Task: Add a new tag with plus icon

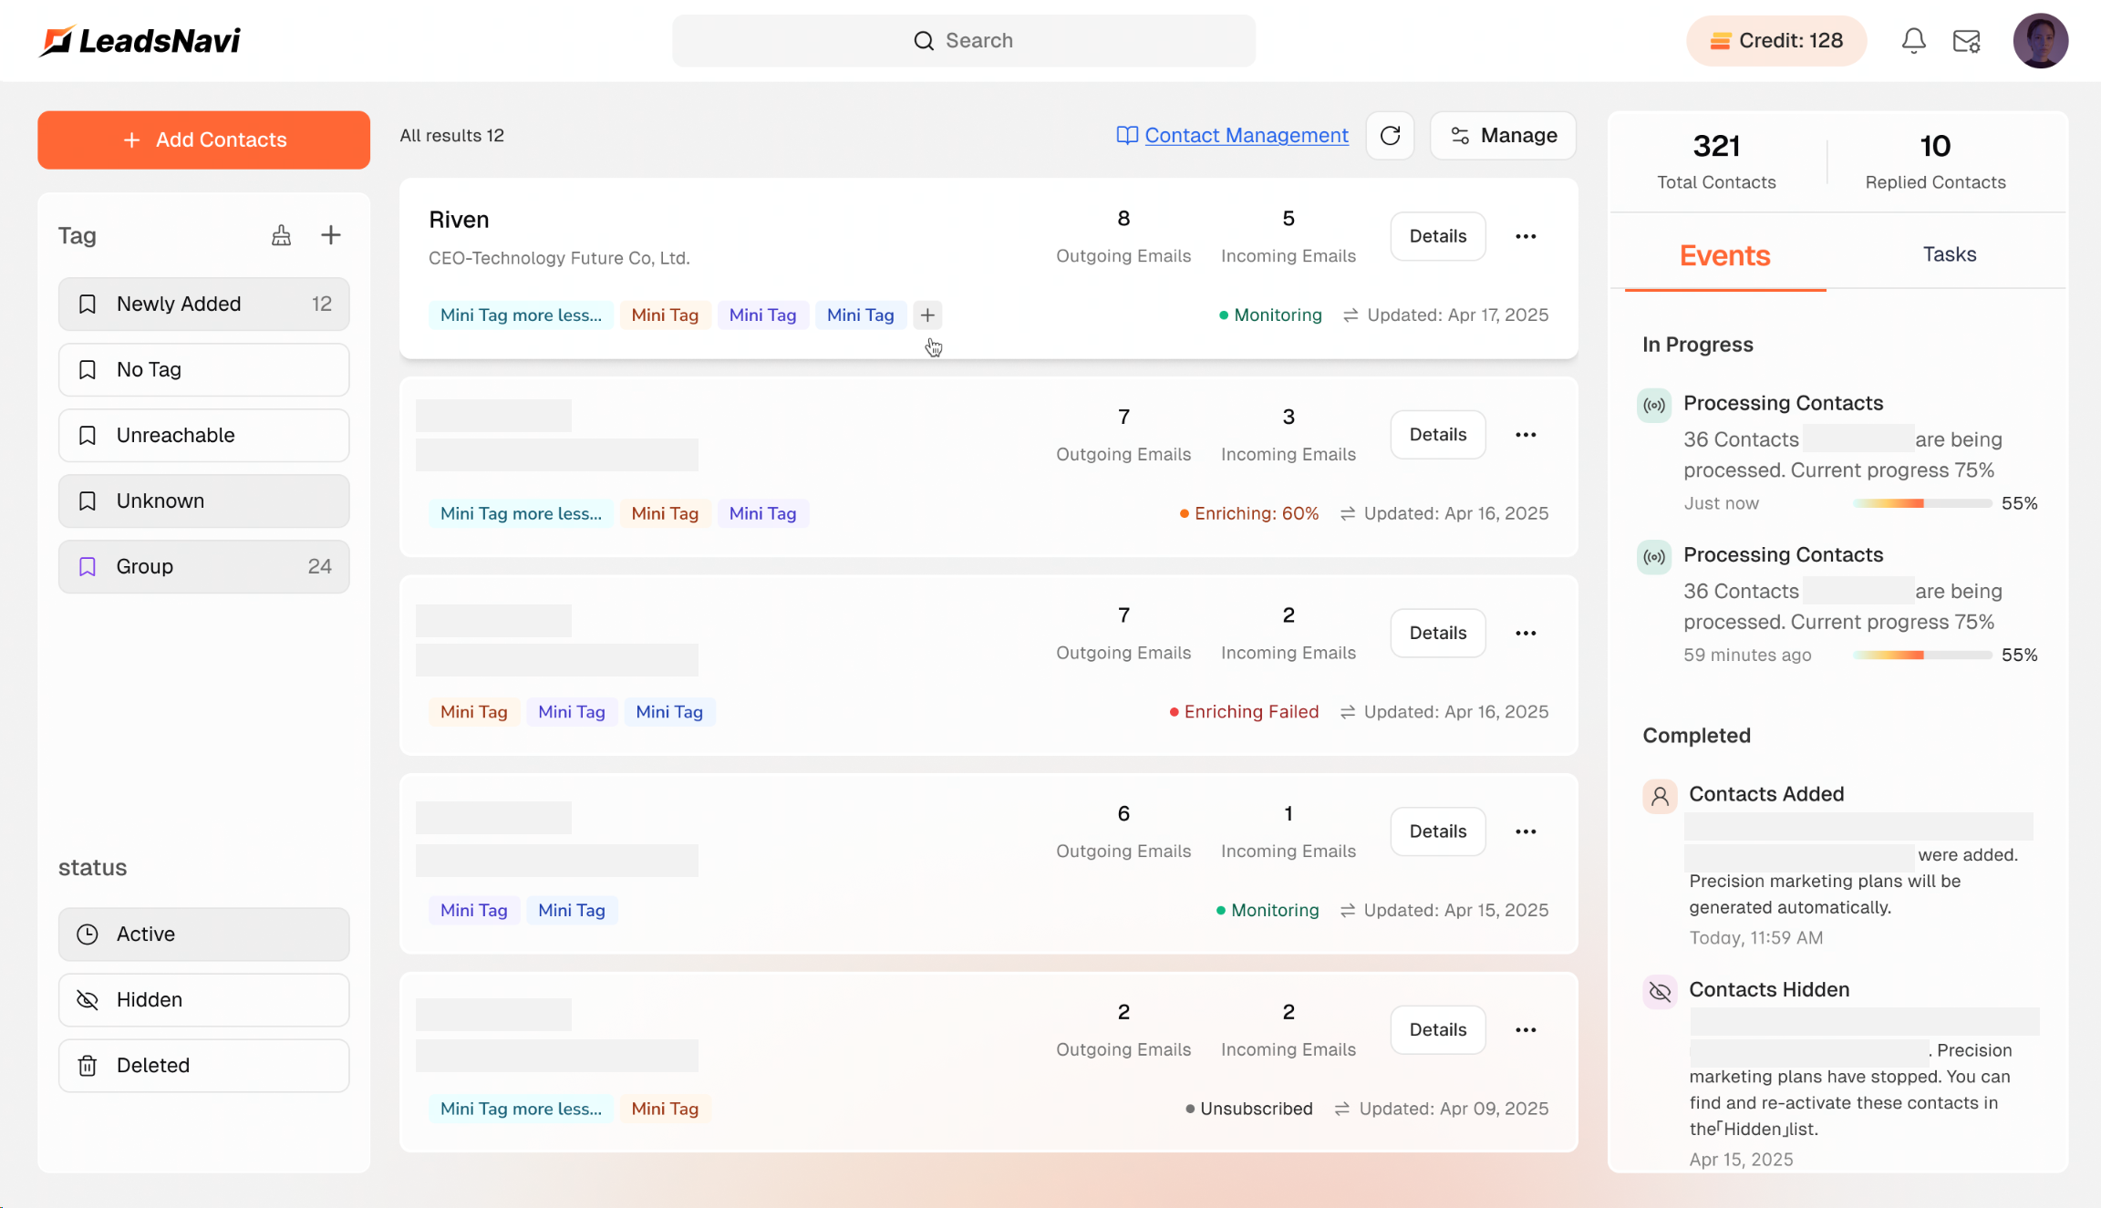Action: 331,235
